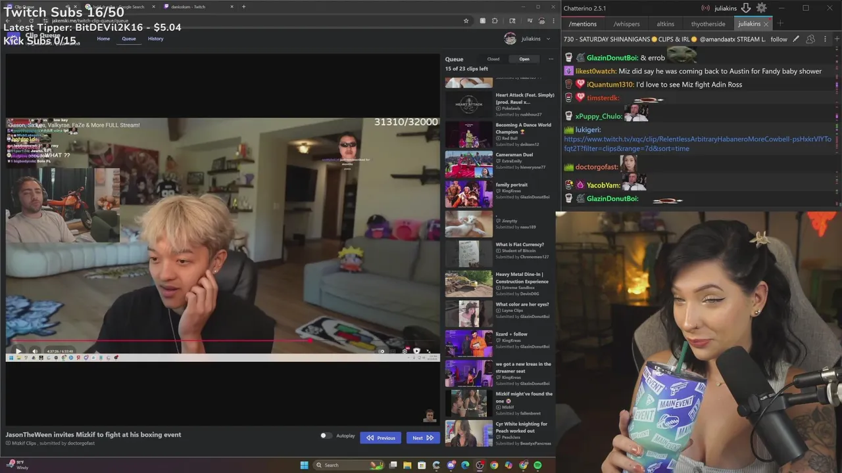Select the 'family portrait' clip
The image size is (842, 473).
point(499,194)
